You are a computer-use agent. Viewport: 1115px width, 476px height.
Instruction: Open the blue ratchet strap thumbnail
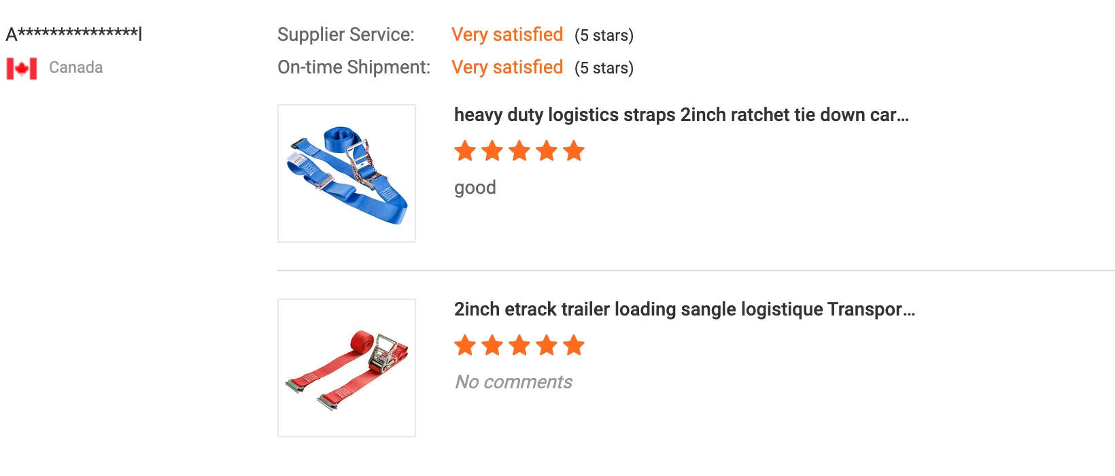click(x=347, y=173)
